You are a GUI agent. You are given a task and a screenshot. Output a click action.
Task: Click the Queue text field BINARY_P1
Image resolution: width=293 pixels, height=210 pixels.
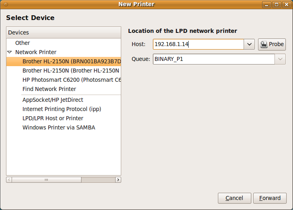point(213,59)
